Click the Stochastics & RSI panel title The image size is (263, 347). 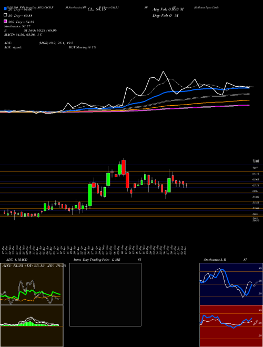coord(225,260)
